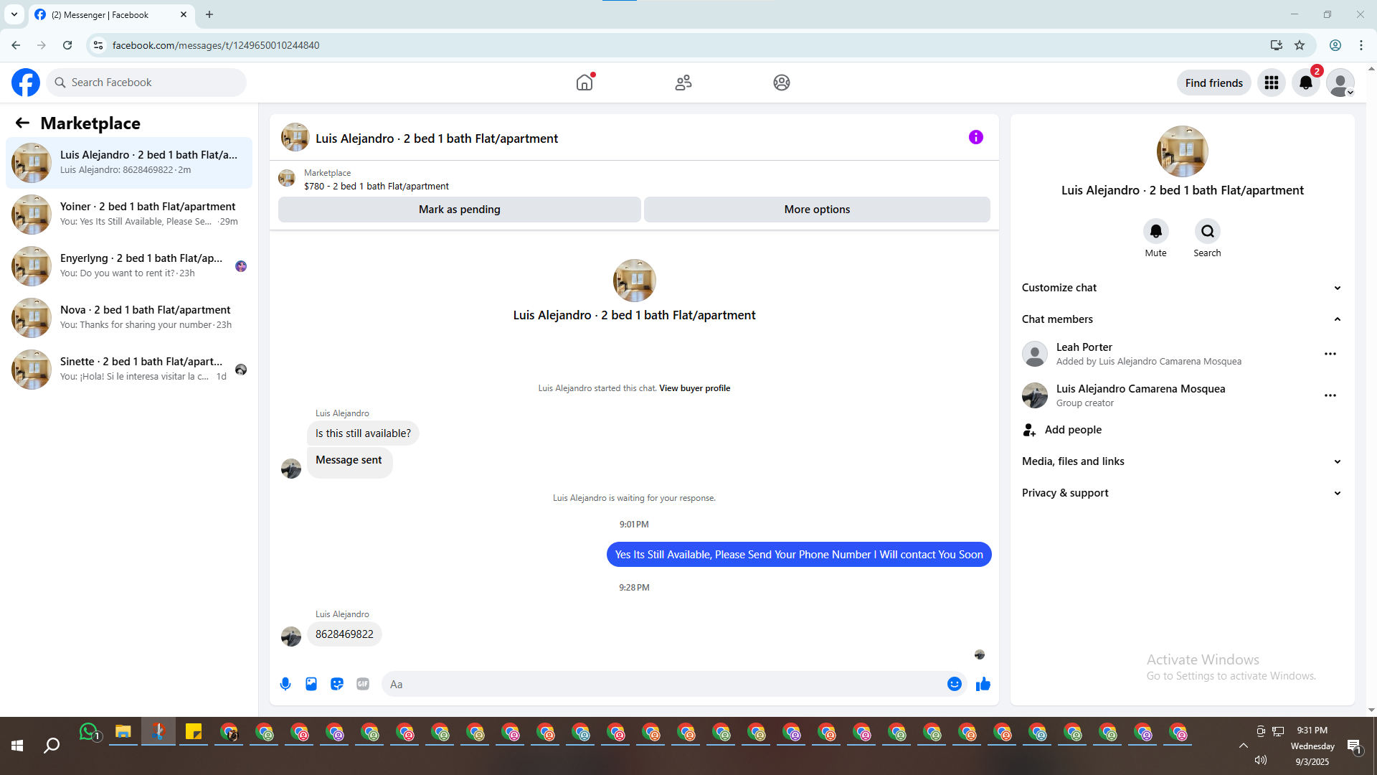
Task: Open File Explorer from the taskbar
Action: click(123, 732)
